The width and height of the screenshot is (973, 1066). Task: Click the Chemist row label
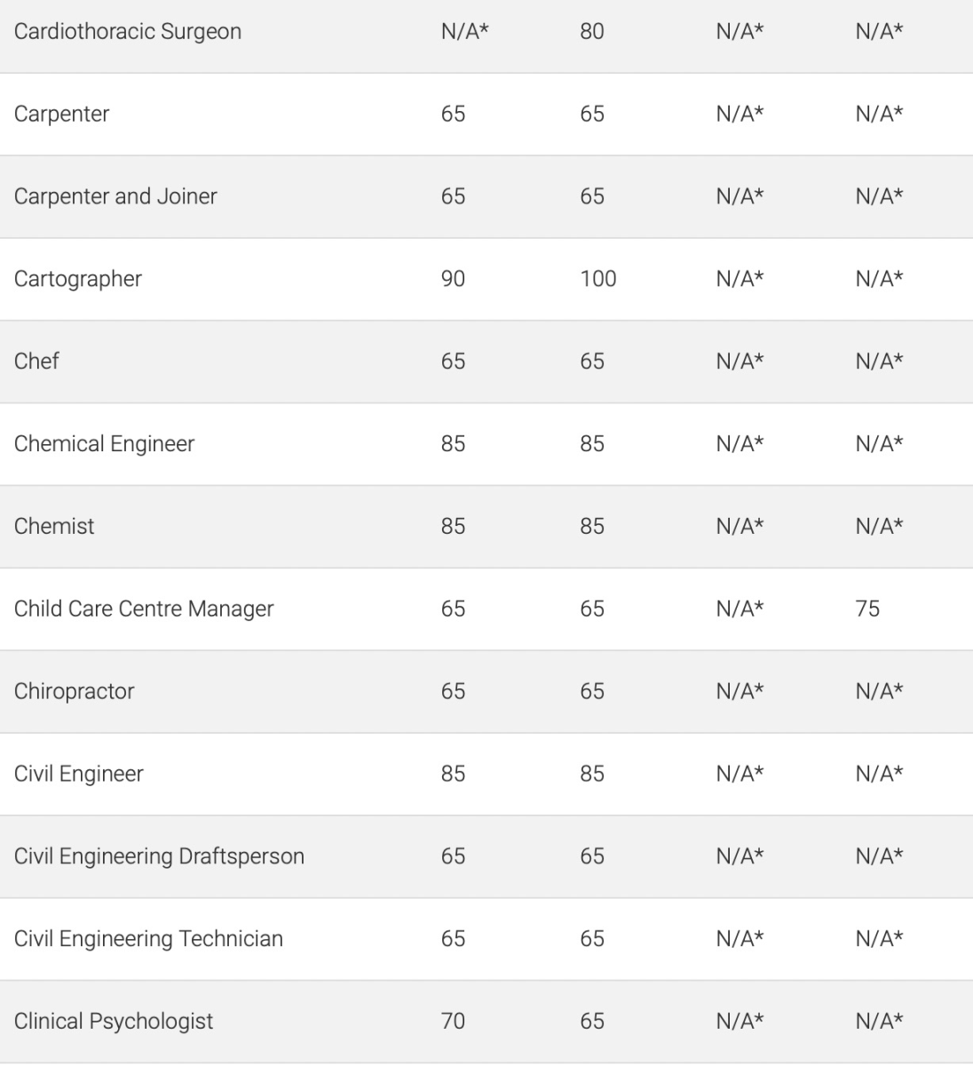click(x=54, y=527)
